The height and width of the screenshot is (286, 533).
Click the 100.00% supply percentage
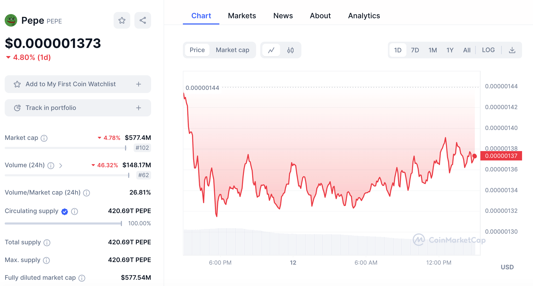pyautogui.click(x=139, y=223)
